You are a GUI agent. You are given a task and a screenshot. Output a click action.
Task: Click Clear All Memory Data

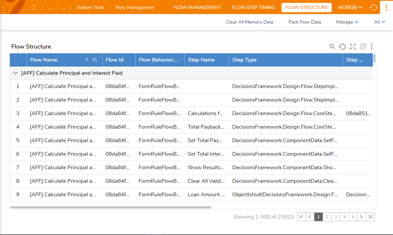(x=250, y=22)
